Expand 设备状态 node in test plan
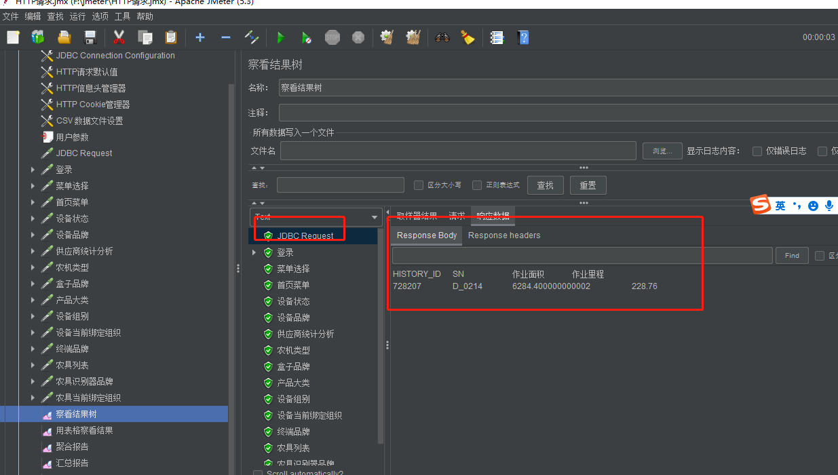This screenshot has height=475, width=838. click(33, 218)
